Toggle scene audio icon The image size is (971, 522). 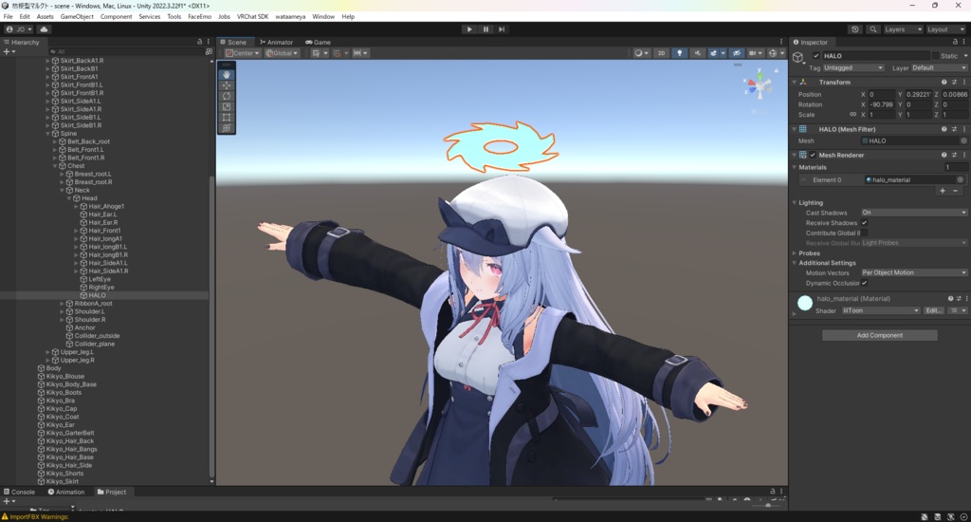tap(697, 53)
